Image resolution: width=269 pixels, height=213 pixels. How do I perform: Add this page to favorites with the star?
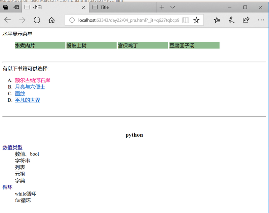tap(196, 20)
